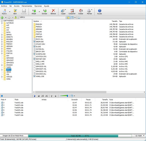Select the DATA folder in tree
This screenshot has width=146, height=141.
coord(8,32)
